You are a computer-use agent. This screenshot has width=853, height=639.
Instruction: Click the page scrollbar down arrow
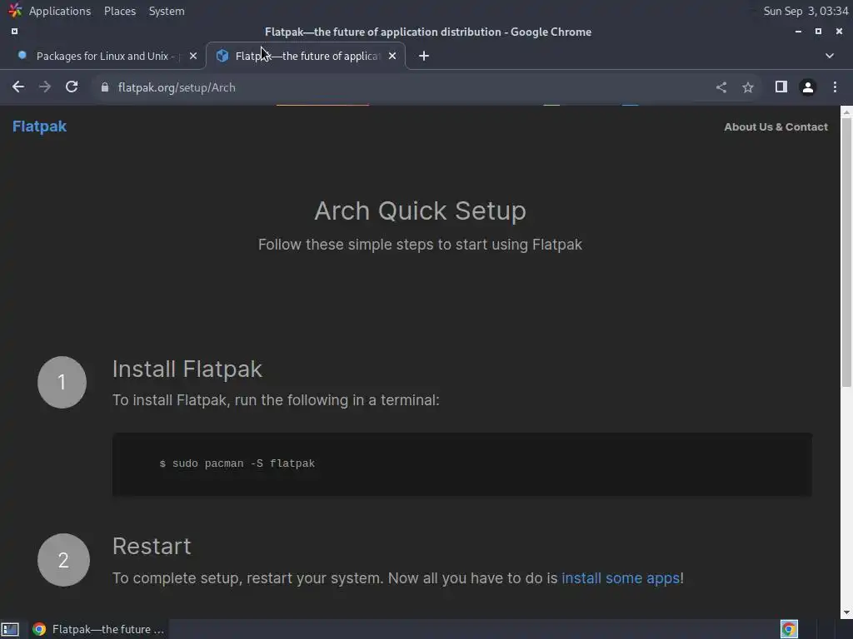[846, 612]
